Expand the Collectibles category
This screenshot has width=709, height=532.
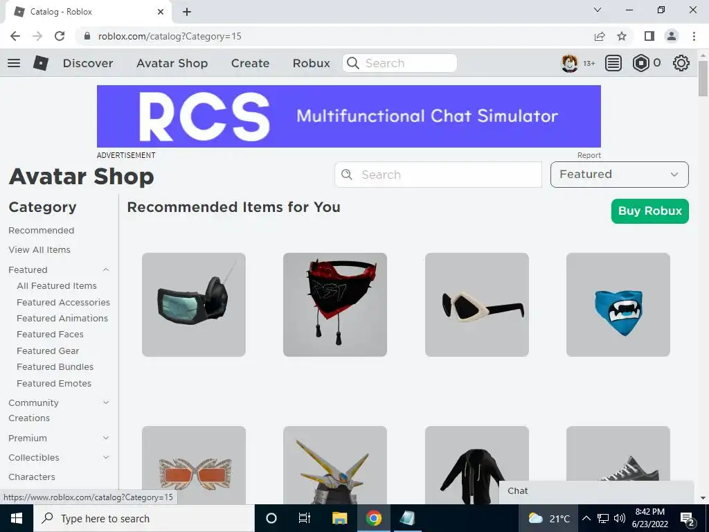pos(106,457)
